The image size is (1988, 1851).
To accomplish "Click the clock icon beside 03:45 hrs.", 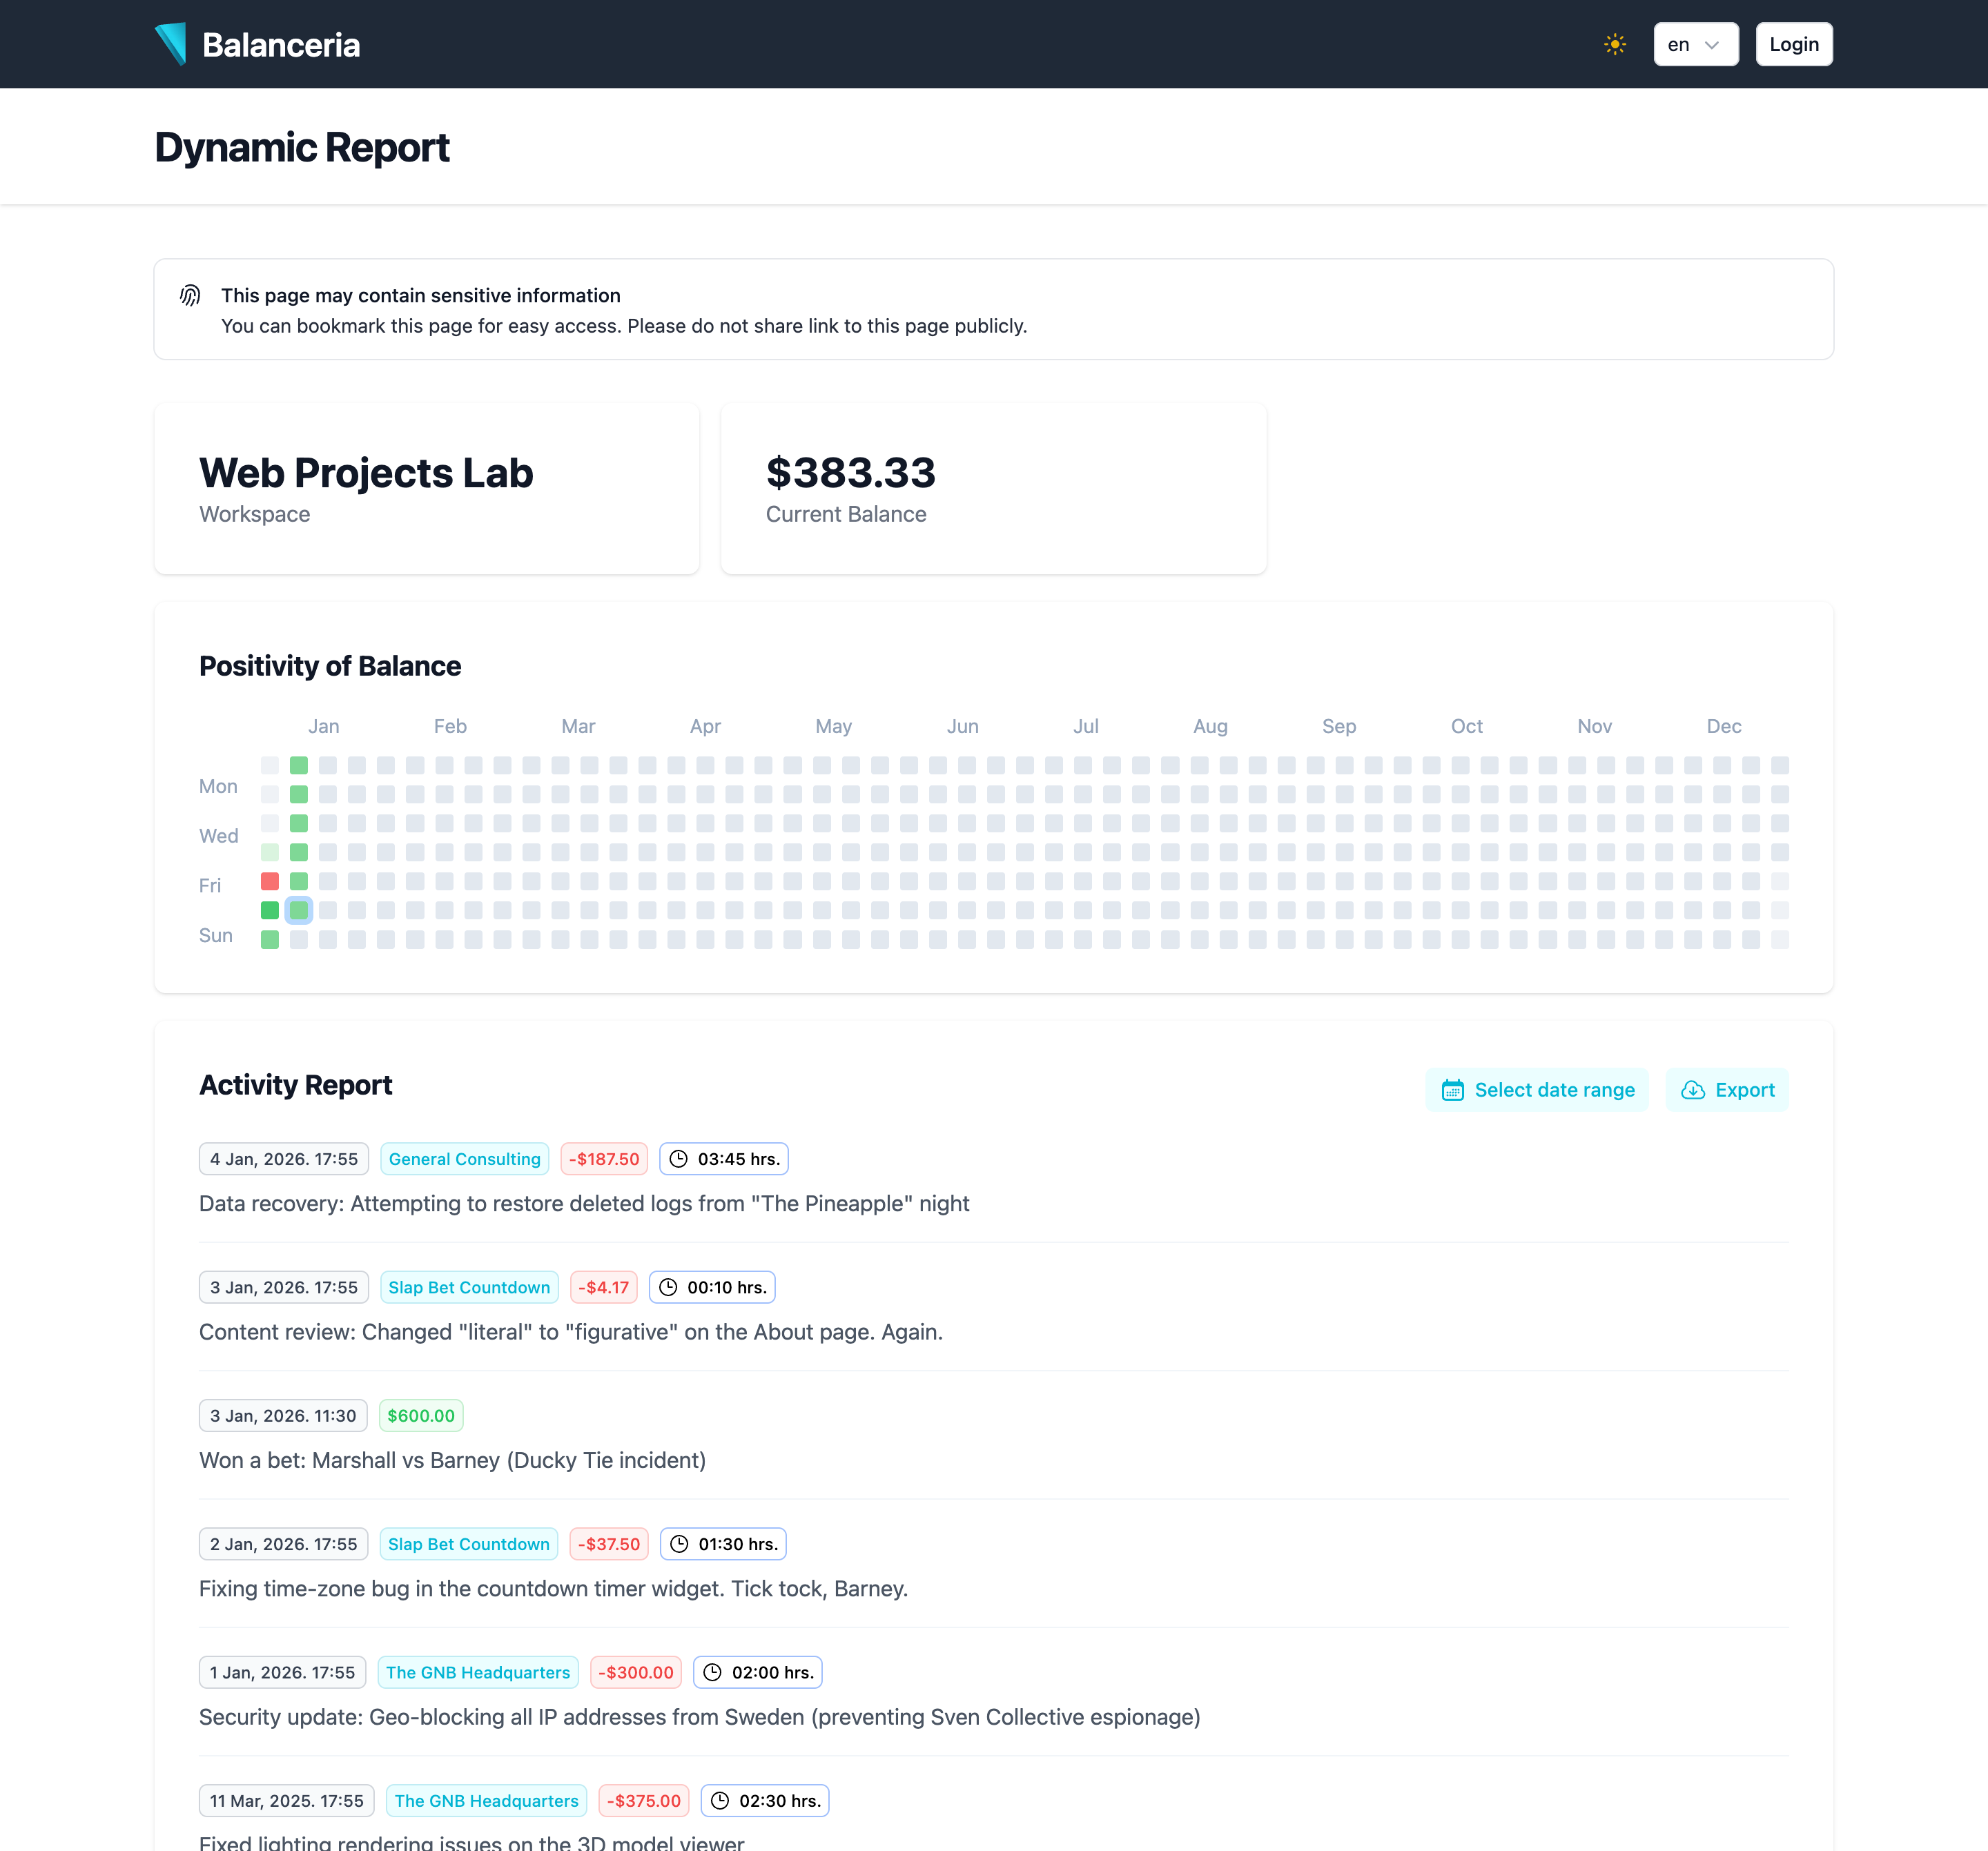I will [x=678, y=1159].
